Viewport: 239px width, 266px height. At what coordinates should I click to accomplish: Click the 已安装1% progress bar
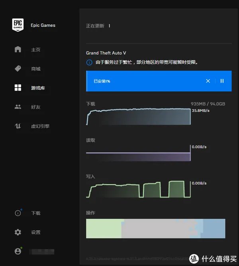(x=159, y=81)
